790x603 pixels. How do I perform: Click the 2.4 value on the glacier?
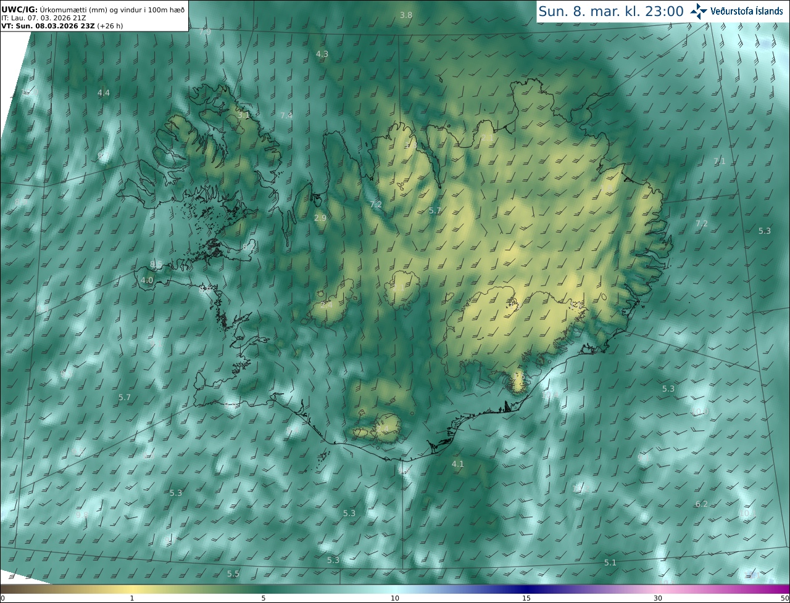pos(326,305)
